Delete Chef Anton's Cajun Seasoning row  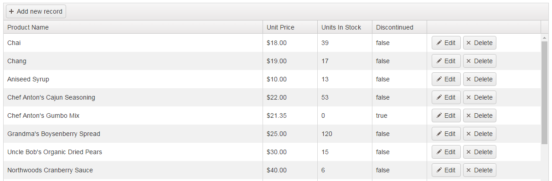point(480,97)
